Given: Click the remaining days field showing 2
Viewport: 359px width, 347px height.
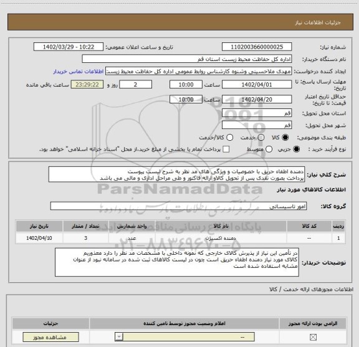Looking at the screenshot, I should [x=135, y=85].
